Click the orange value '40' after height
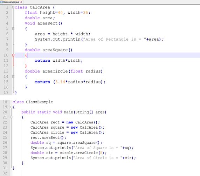200x176 pixels. [x=60, y=13]
